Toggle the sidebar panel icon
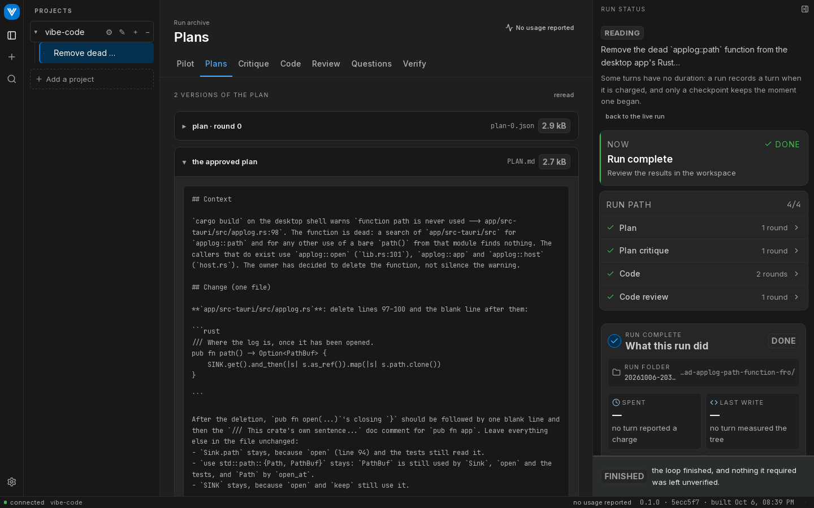814x508 pixels. pos(11,36)
